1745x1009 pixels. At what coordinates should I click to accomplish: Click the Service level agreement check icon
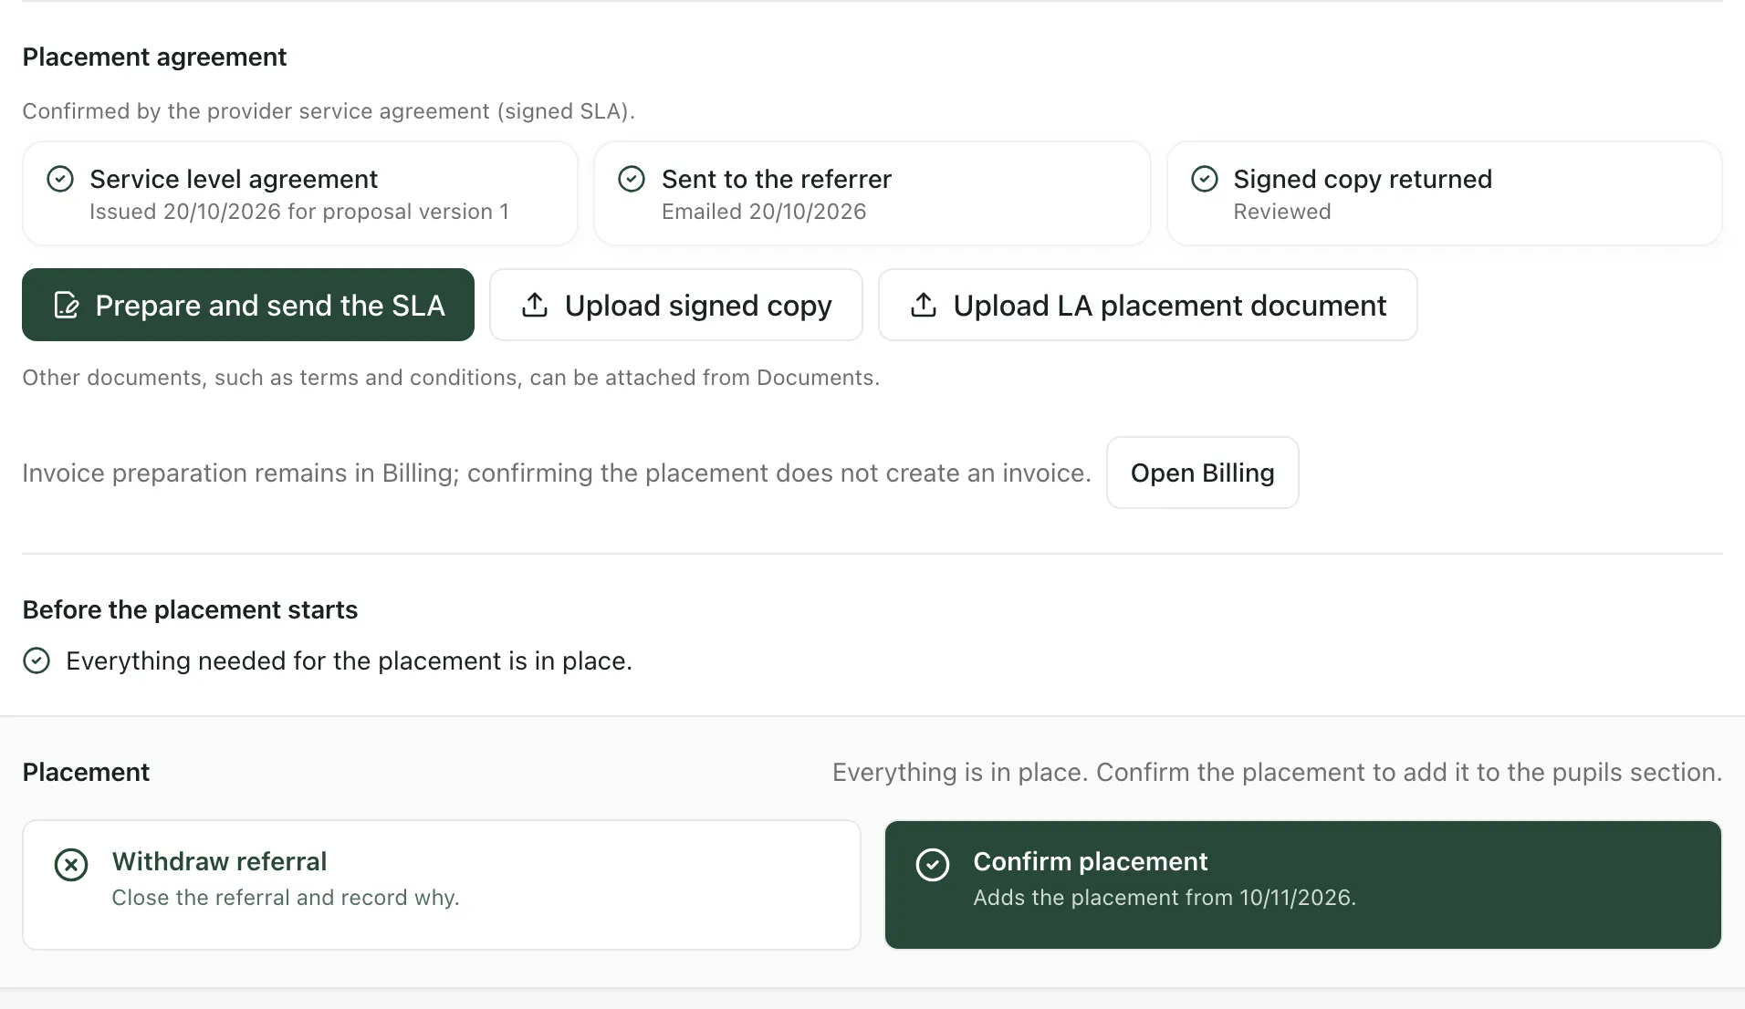pos(60,179)
